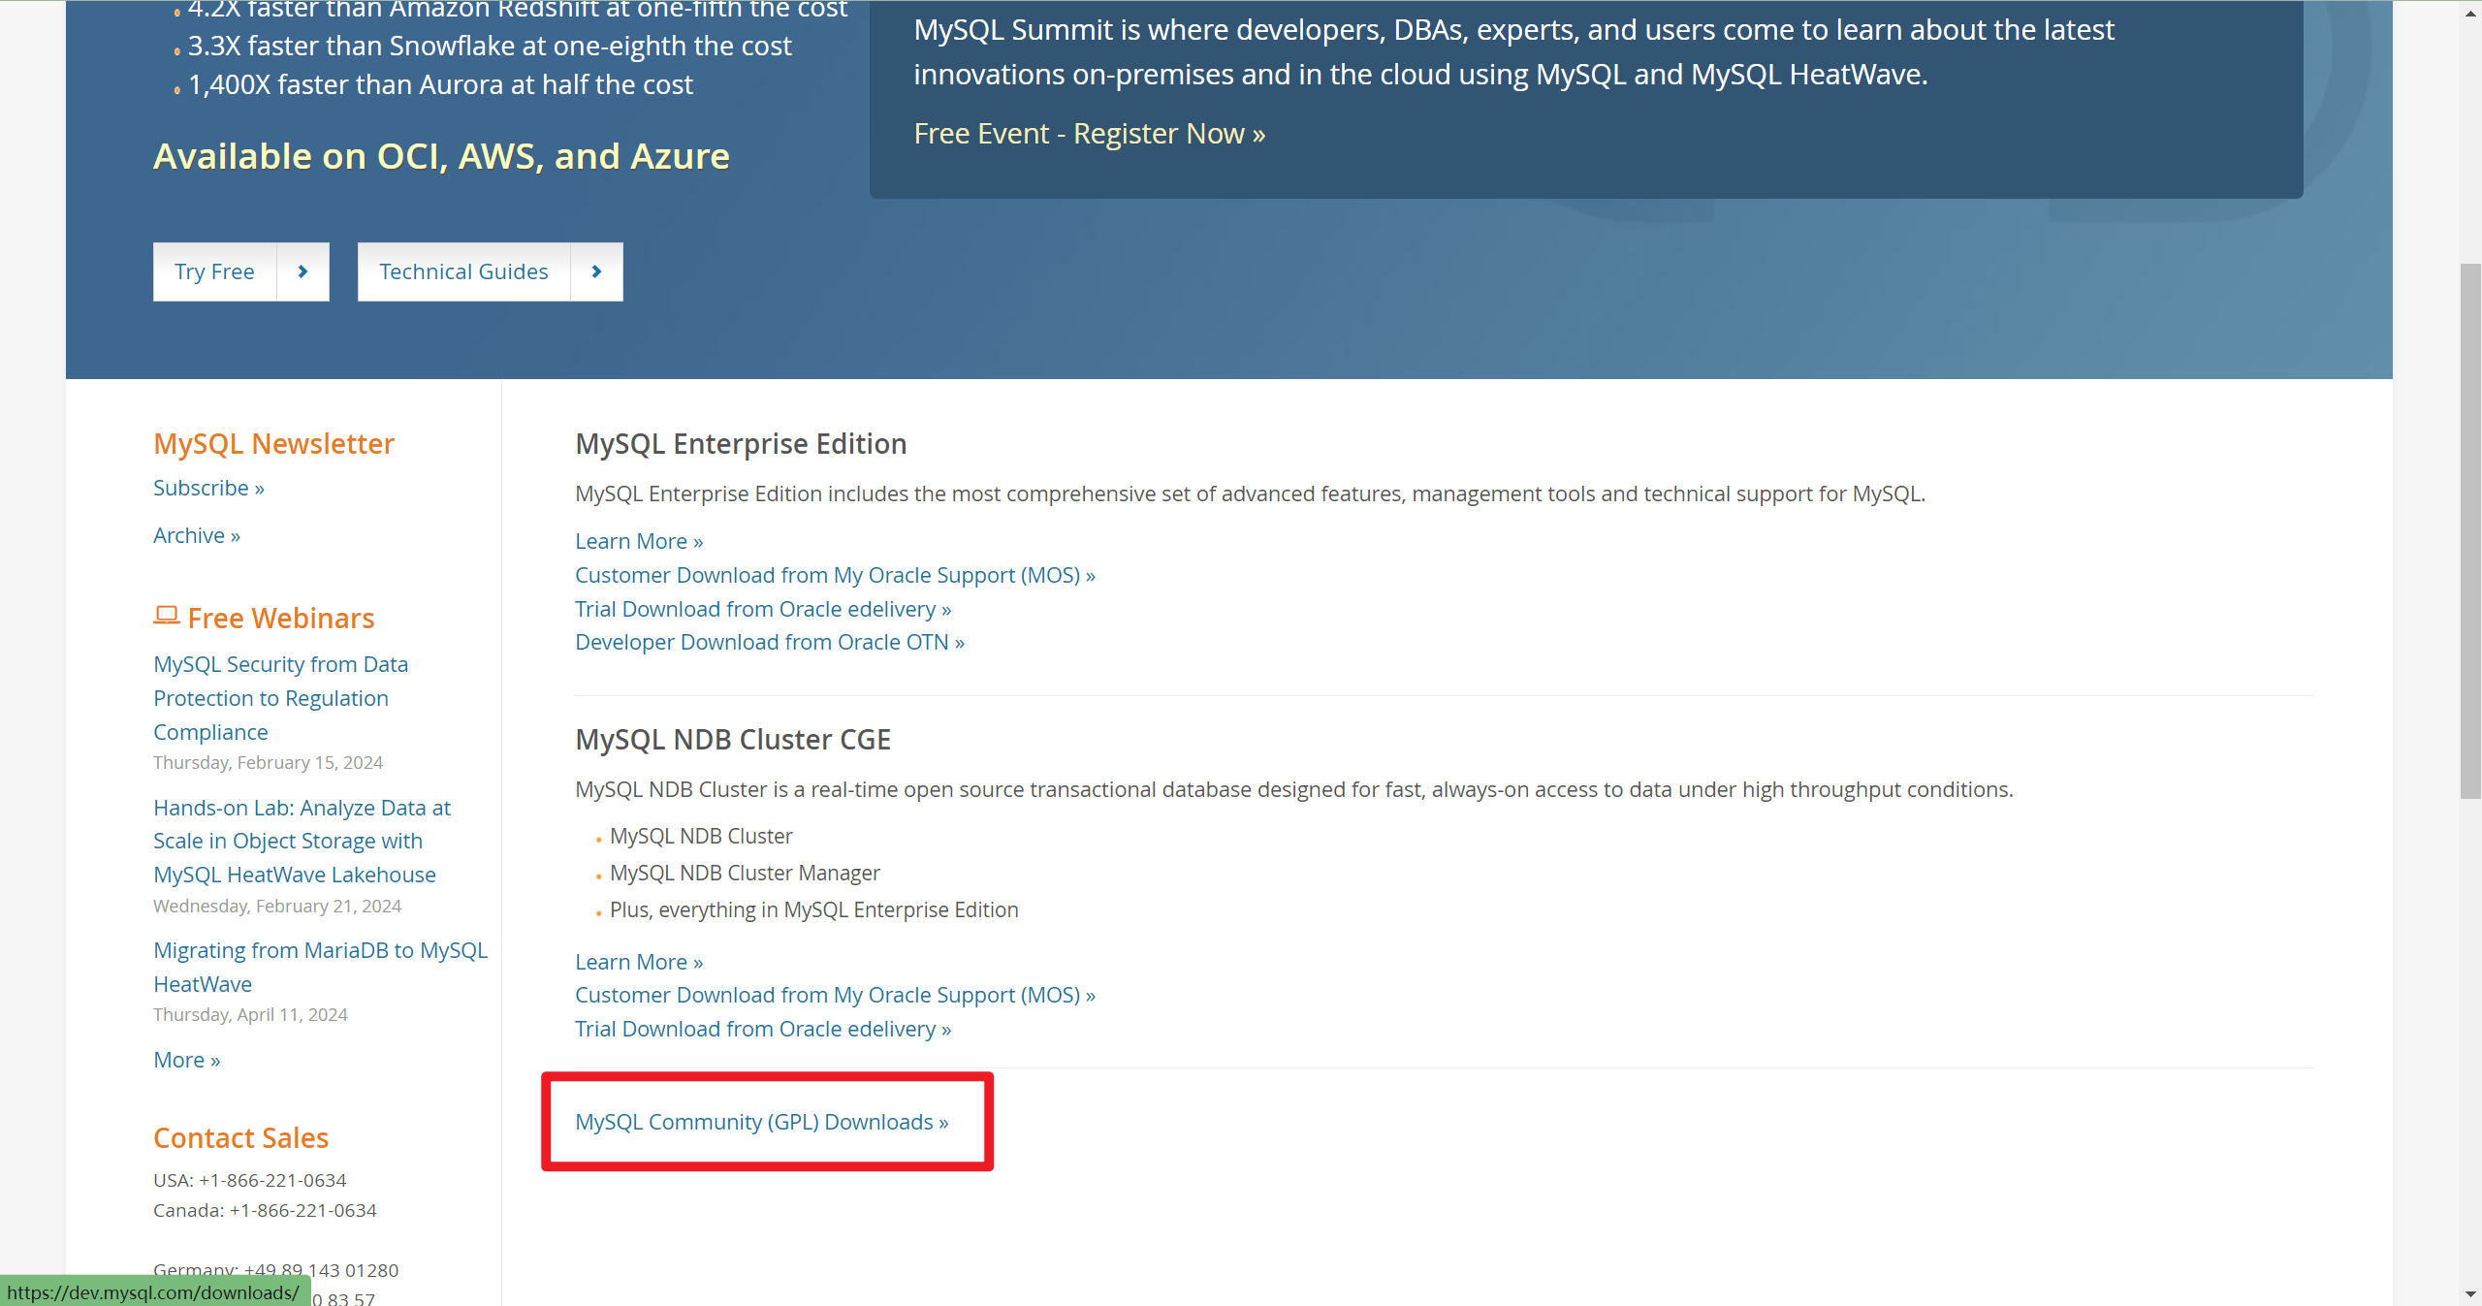Click the scrollbar down arrow
Viewport: 2482px width, 1306px height.
coord(2470,1294)
